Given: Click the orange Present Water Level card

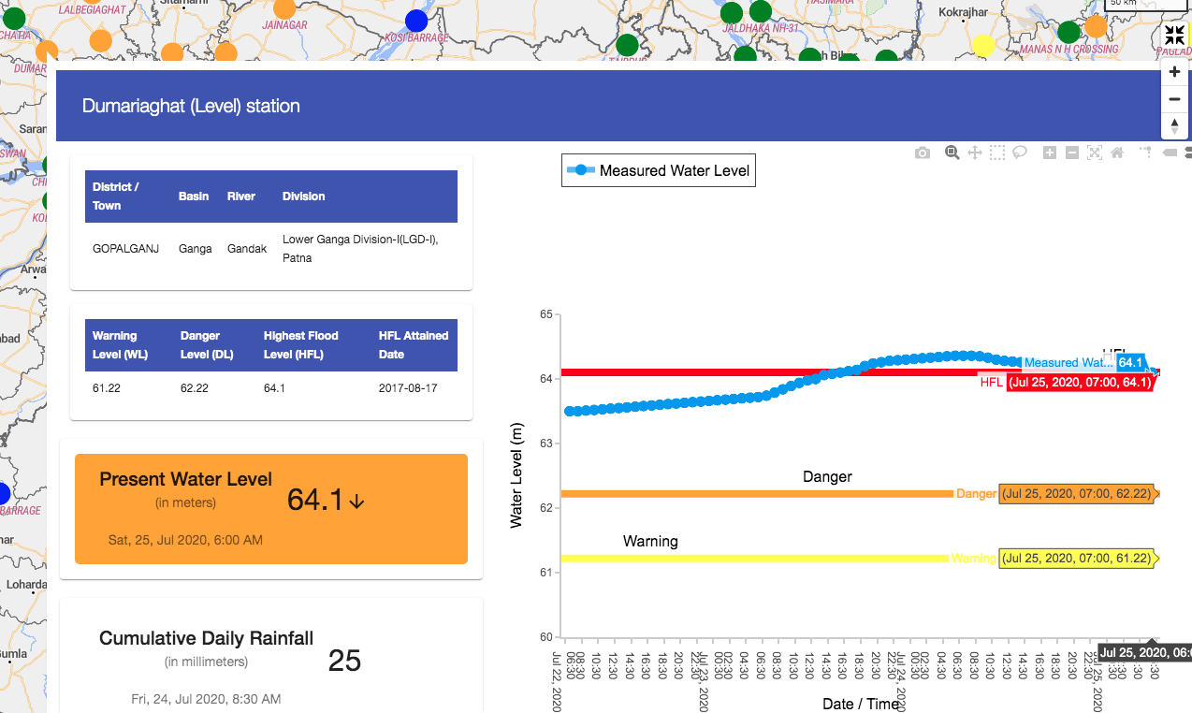Looking at the screenshot, I should [x=271, y=509].
